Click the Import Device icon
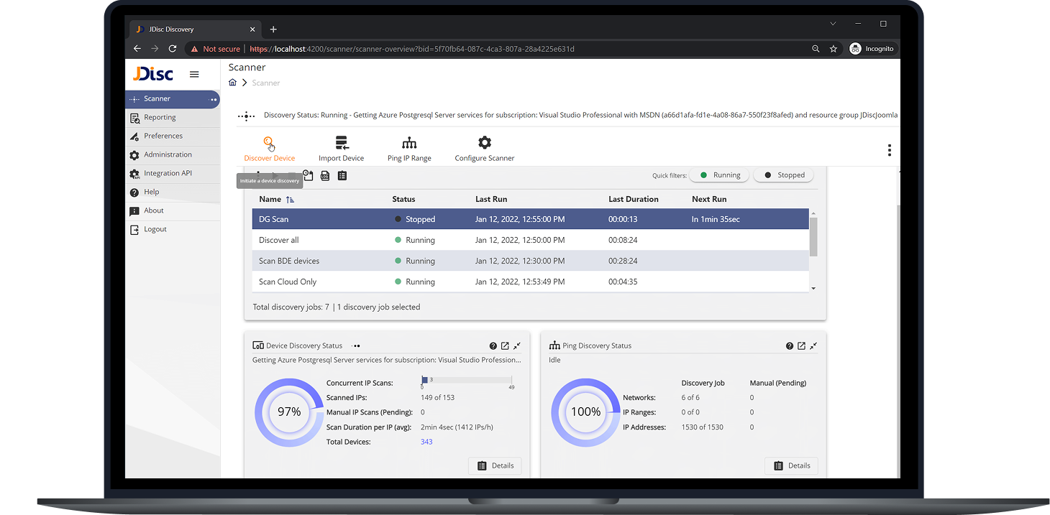 [x=342, y=143]
